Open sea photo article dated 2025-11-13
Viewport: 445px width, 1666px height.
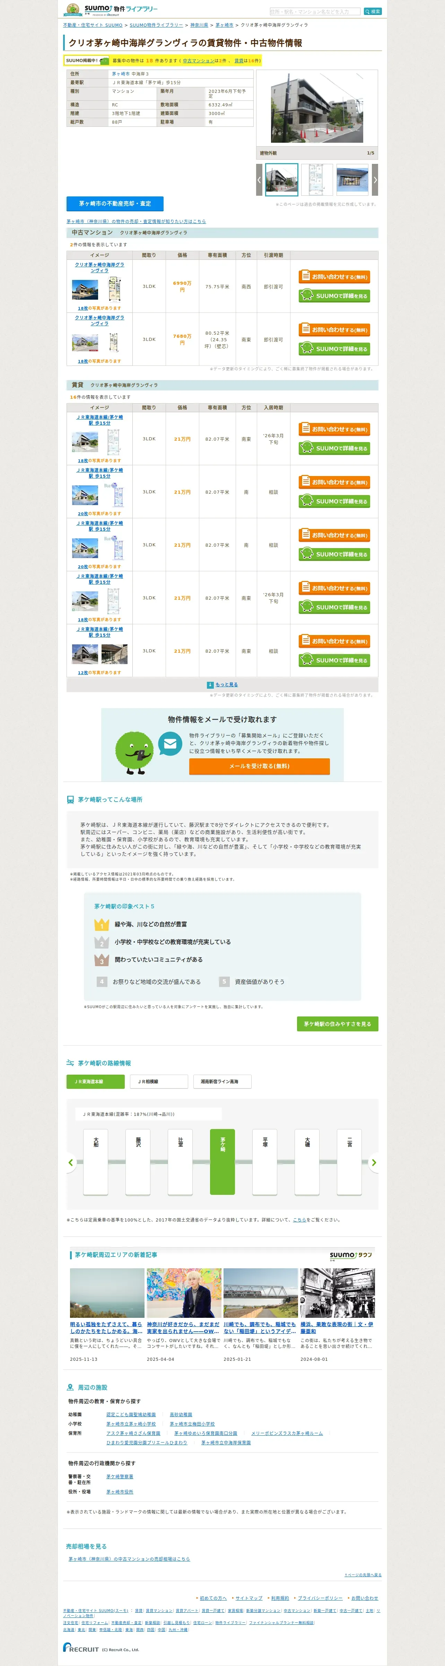pyautogui.click(x=107, y=1292)
